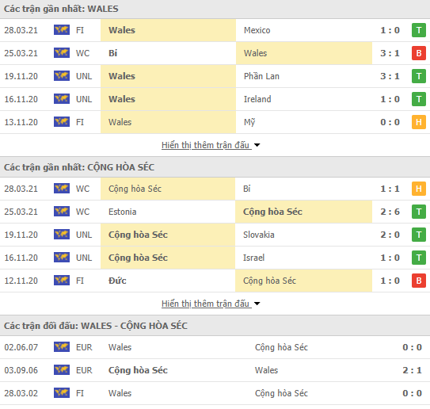The width and height of the screenshot is (430, 409).
Task: Click dropdown arrow next to first Hiển thị thêm
Action: (x=257, y=145)
